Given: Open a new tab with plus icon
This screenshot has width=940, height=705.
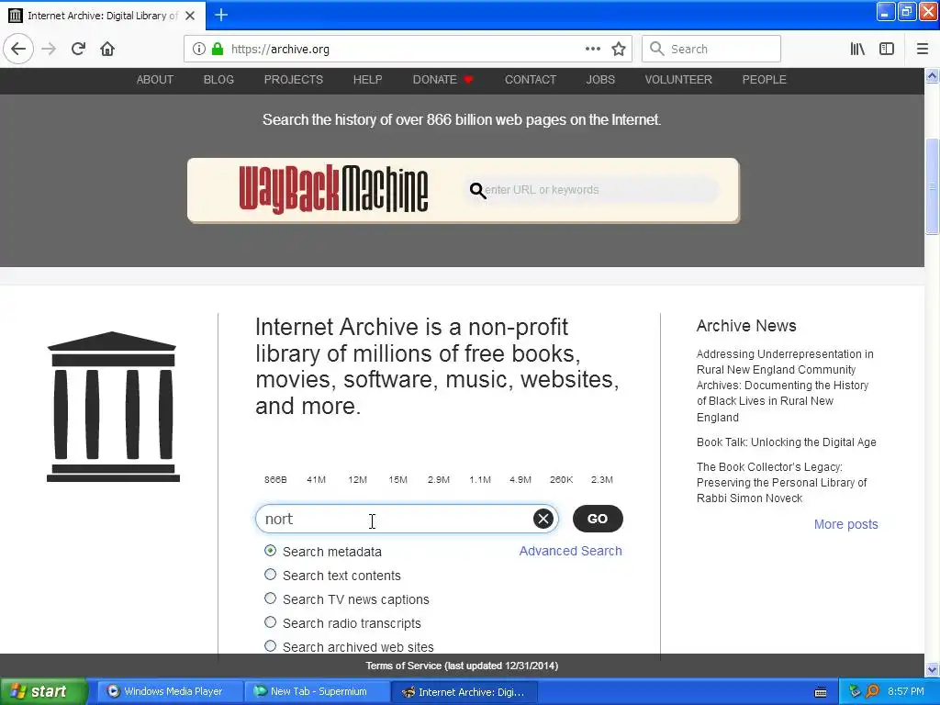Looking at the screenshot, I should (x=221, y=15).
